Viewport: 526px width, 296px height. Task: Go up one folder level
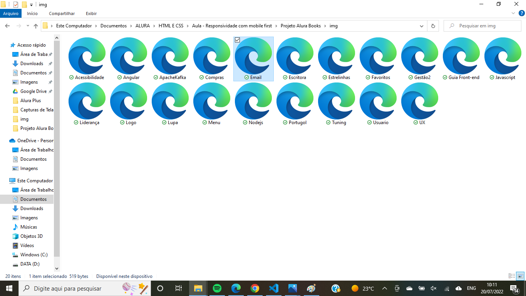tap(36, 26)
